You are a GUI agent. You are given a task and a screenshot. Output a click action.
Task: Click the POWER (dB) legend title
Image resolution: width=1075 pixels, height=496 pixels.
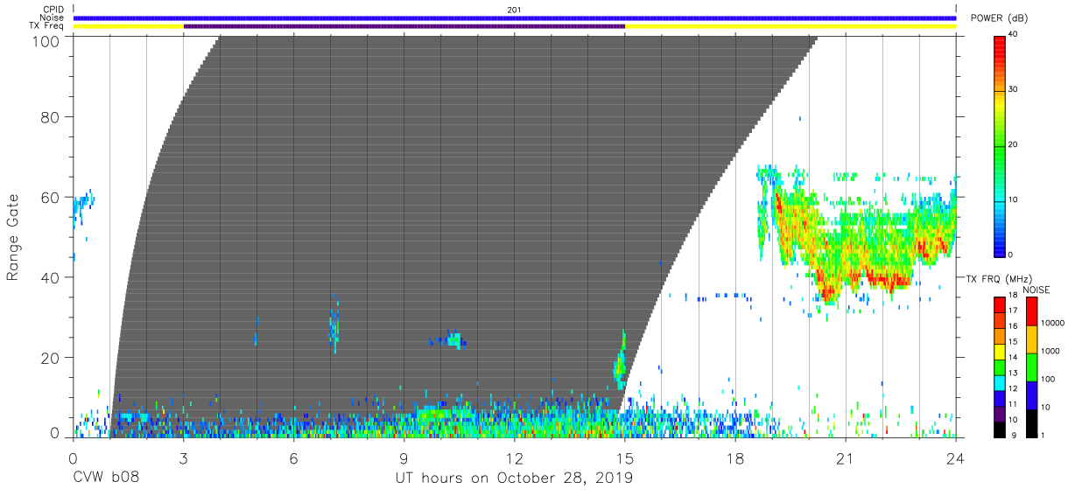(999, 18)
